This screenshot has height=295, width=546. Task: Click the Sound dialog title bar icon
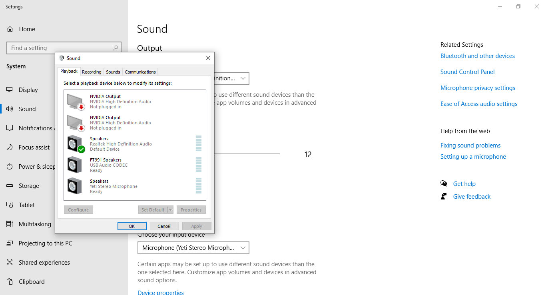click(62, 58)
